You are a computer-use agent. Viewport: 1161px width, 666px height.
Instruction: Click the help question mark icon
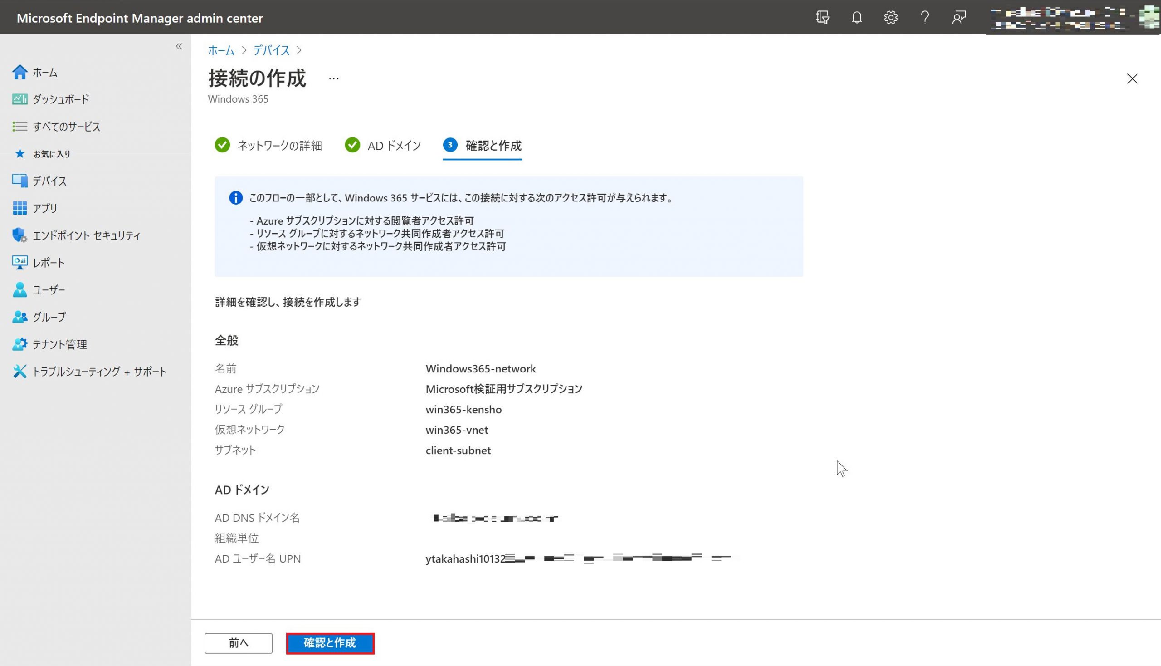point(925,18)
